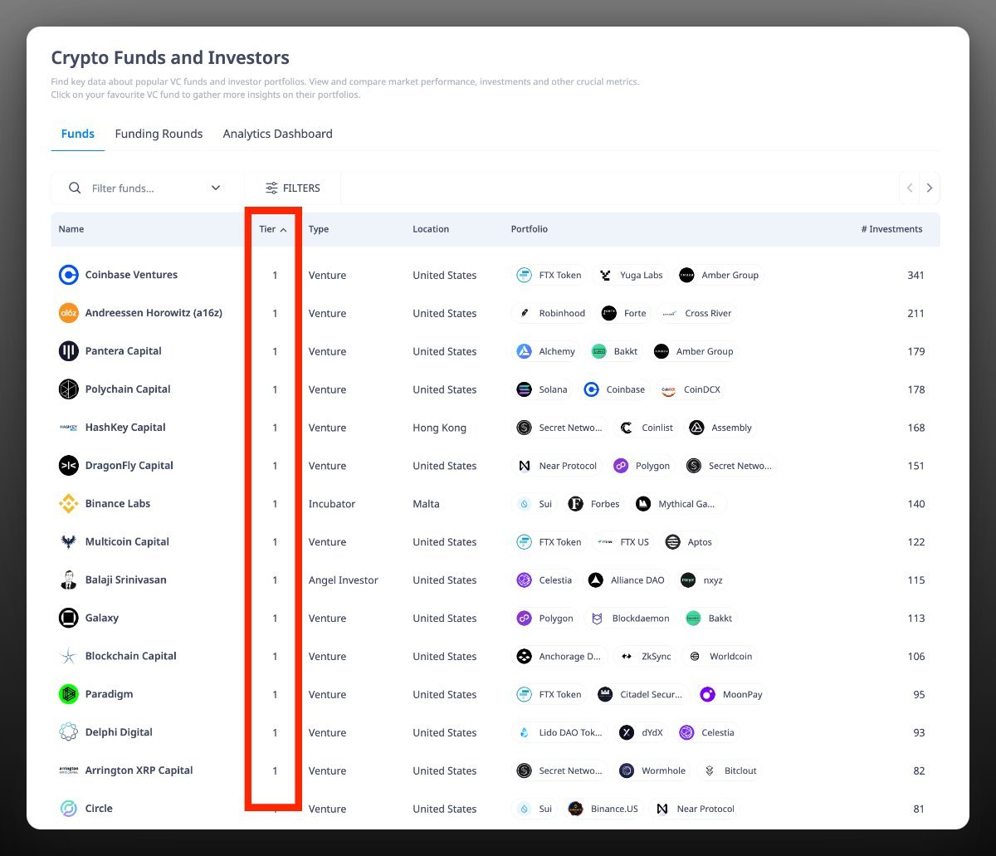Go to previous page arrow

coord(910,188)
